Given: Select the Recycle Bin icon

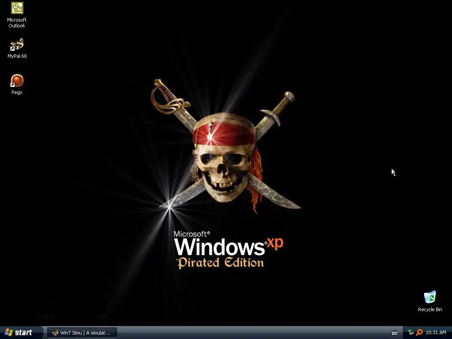Looking at the screenshot, I should (430, 301).
